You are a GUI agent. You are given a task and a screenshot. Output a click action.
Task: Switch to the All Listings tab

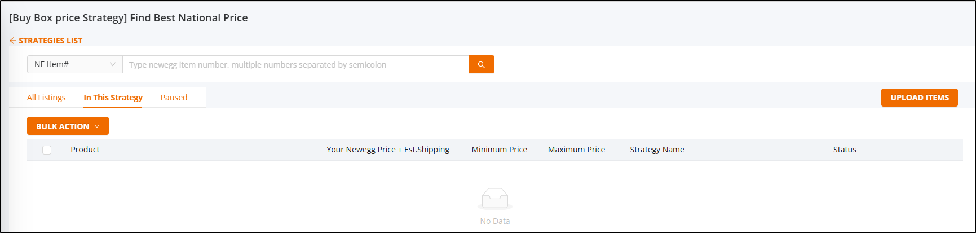click(46, 98)
